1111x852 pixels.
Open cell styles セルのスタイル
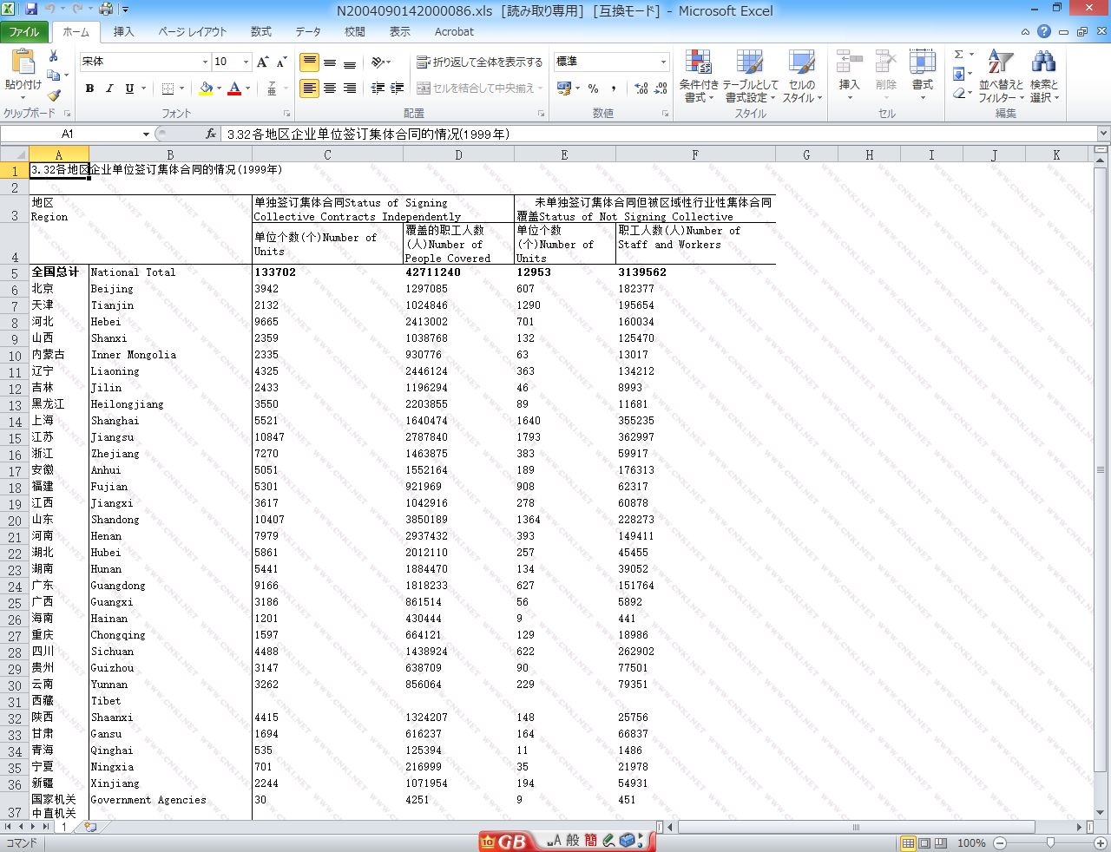pos(802,76)
